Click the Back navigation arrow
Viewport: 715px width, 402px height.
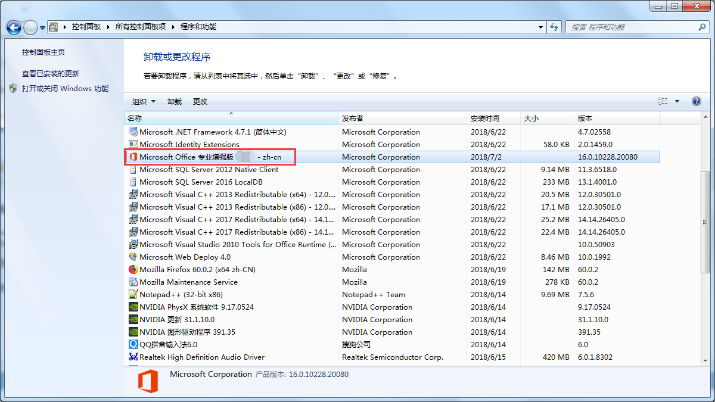(x=14, y=27)
